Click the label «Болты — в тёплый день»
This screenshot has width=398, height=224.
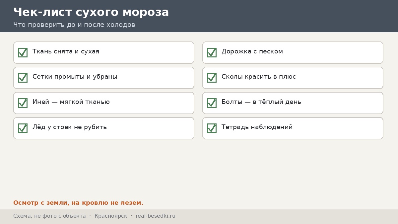click(261, 102)
